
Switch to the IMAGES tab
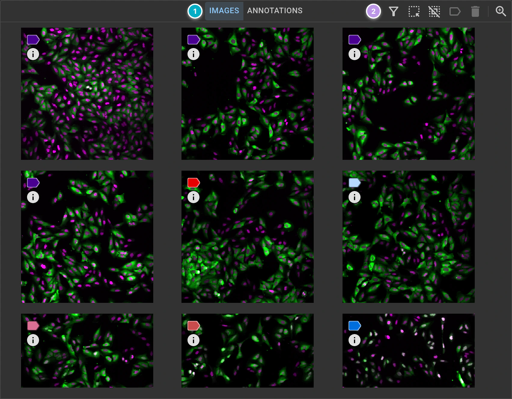[224, 11]
